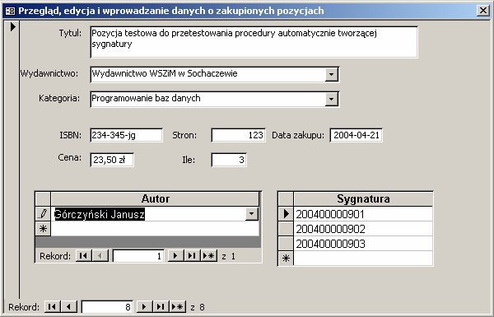Add new record in main navigation bar
494x317 pixels.
177,306
